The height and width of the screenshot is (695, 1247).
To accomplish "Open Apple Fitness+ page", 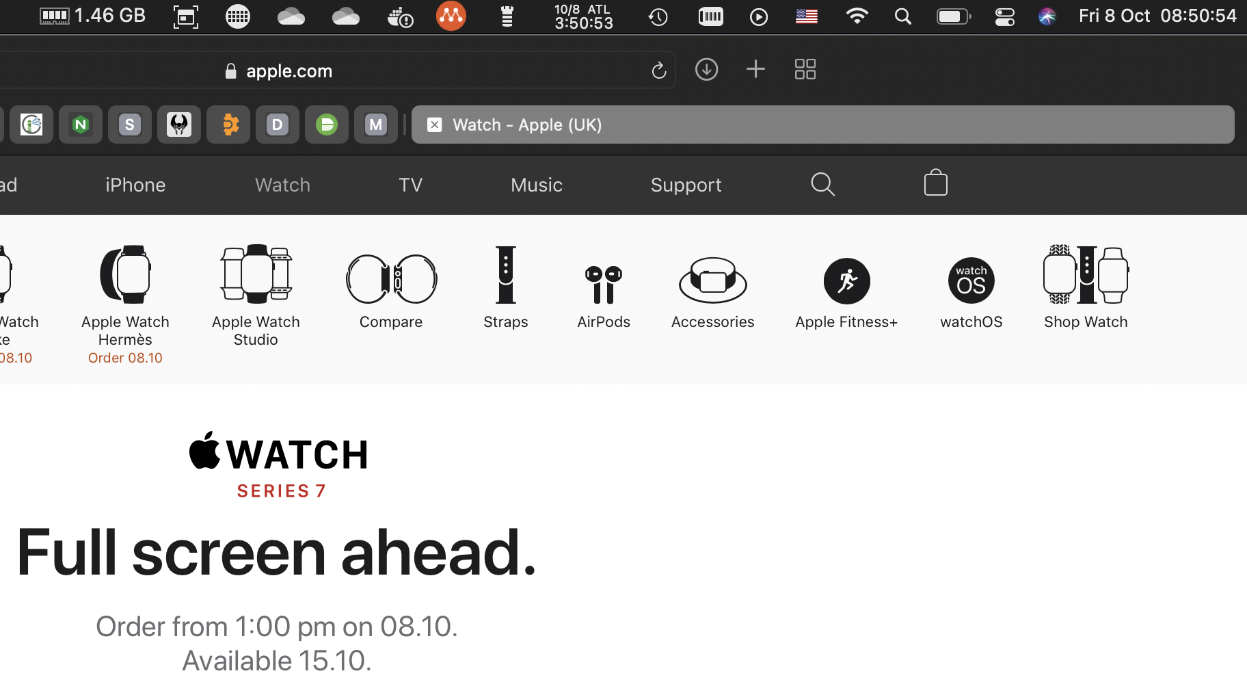I will [846, 294].
